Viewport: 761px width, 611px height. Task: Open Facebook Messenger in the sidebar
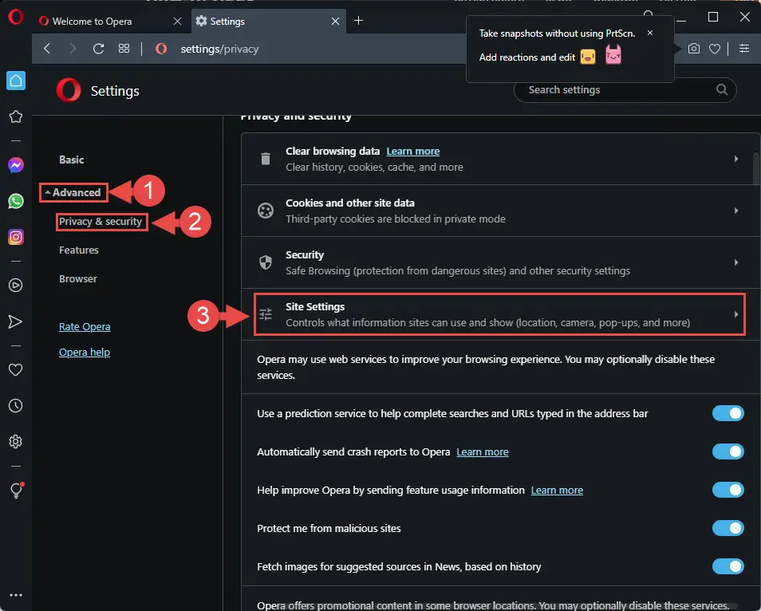16,165
